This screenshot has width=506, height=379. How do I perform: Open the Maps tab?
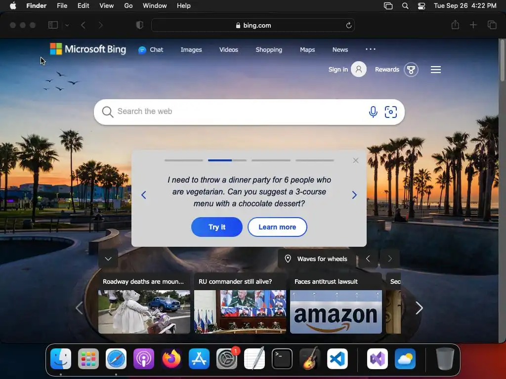[x=307, y=50]
